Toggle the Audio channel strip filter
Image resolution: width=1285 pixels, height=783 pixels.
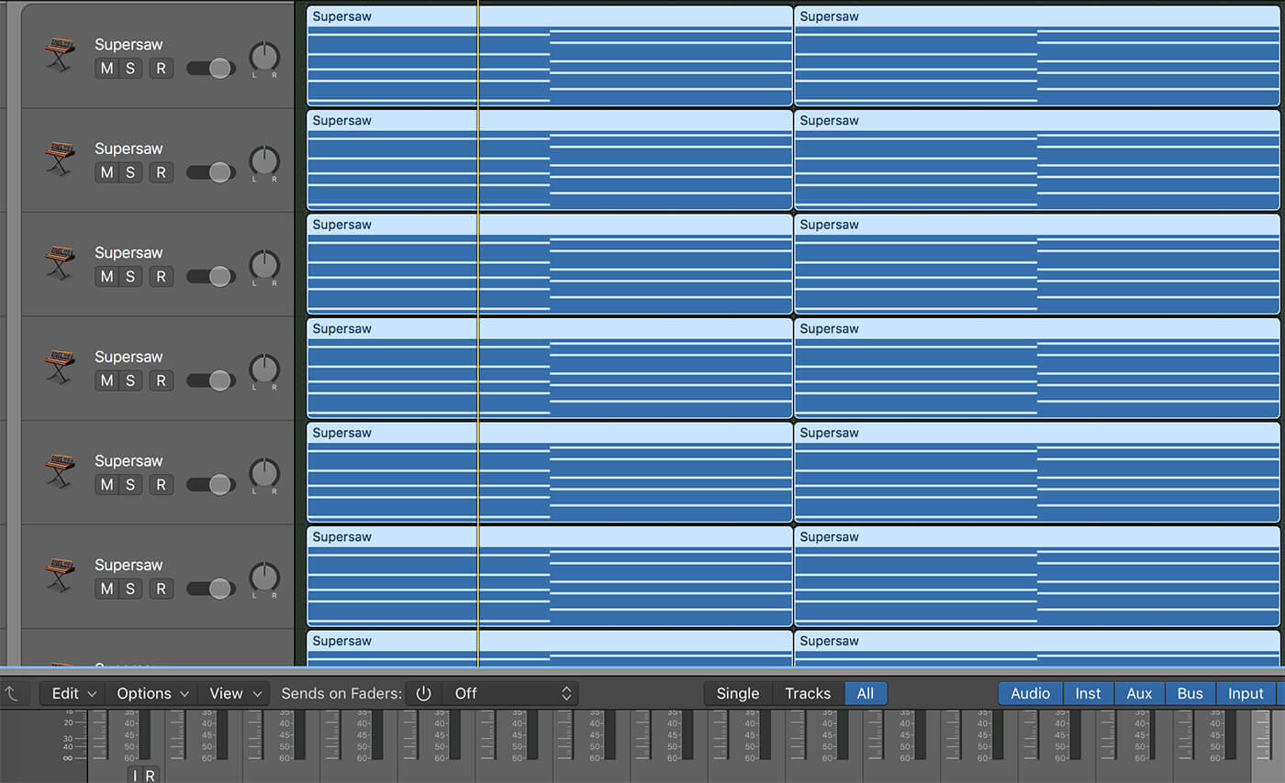(x=1030, y=693)
